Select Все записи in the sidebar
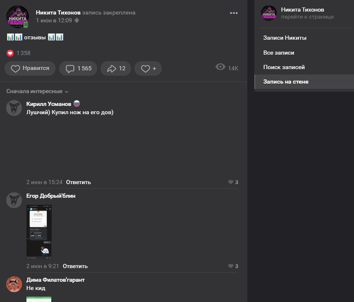The height and width of the screenshot is (302, 354). (279, 53)
